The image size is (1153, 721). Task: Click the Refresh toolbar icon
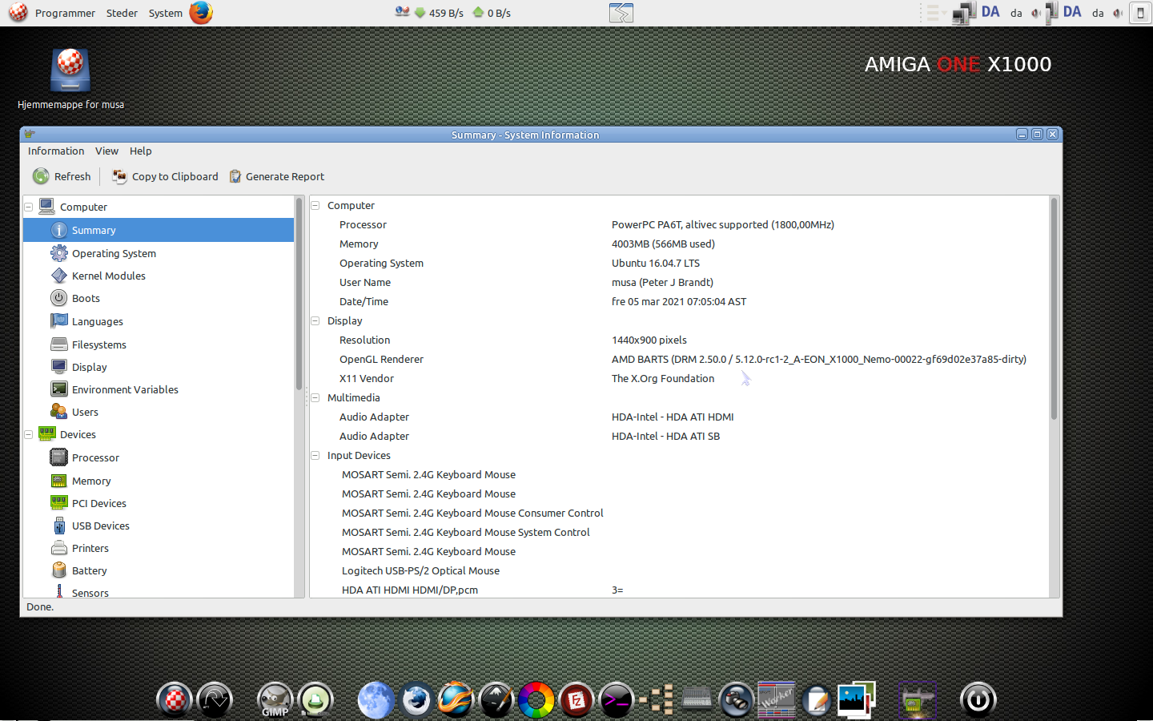coord(41,176)
